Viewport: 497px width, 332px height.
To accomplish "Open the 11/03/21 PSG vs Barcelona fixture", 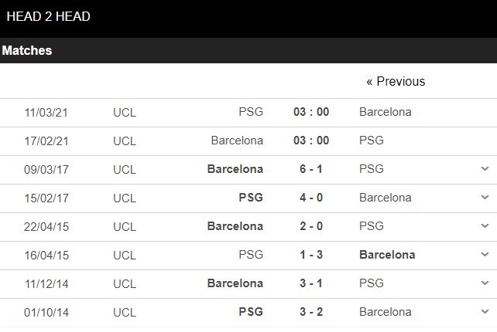I will pyautogui.click(x=248, y=112).
